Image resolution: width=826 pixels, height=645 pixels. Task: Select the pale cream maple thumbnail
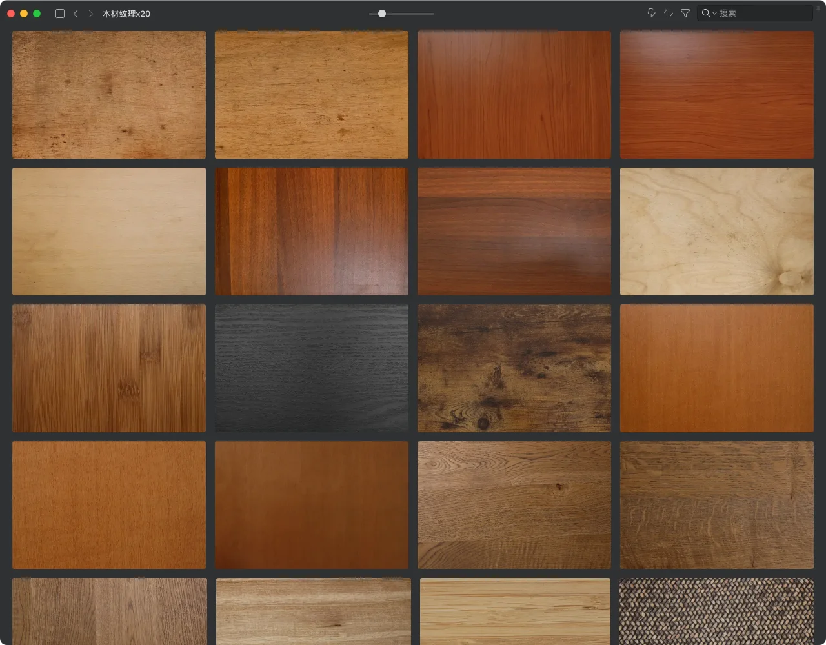[x=109, y=232]
